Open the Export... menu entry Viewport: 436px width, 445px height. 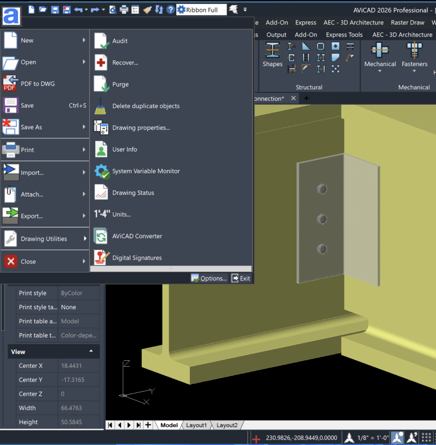point(45,216)
